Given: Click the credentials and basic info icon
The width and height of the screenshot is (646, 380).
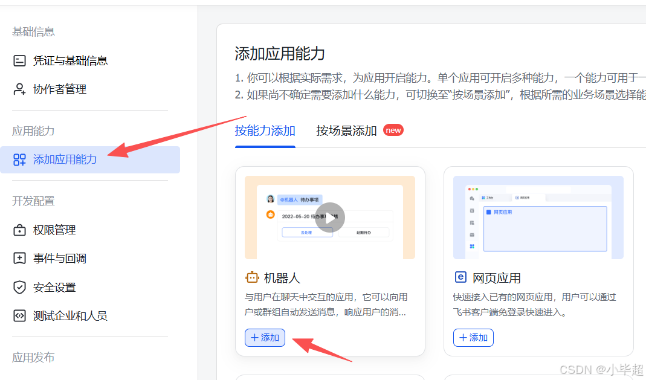Looking at the screenshot, I should click(x=19, y=60).
